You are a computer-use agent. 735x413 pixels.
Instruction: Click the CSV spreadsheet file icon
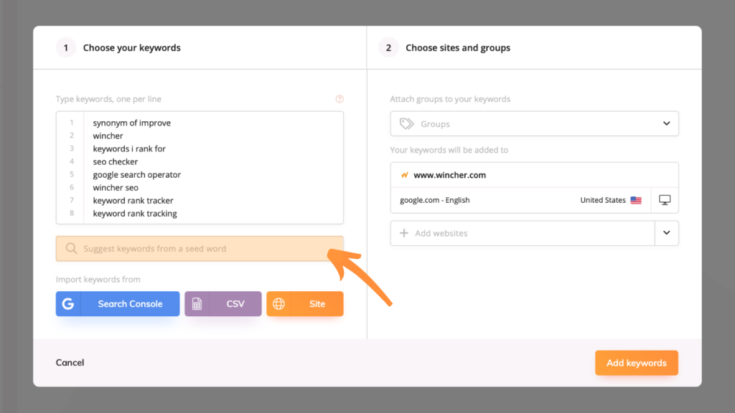point(197,304)
